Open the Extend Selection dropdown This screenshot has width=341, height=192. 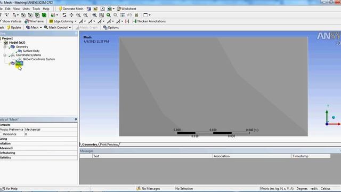click(x=57, y=15)
